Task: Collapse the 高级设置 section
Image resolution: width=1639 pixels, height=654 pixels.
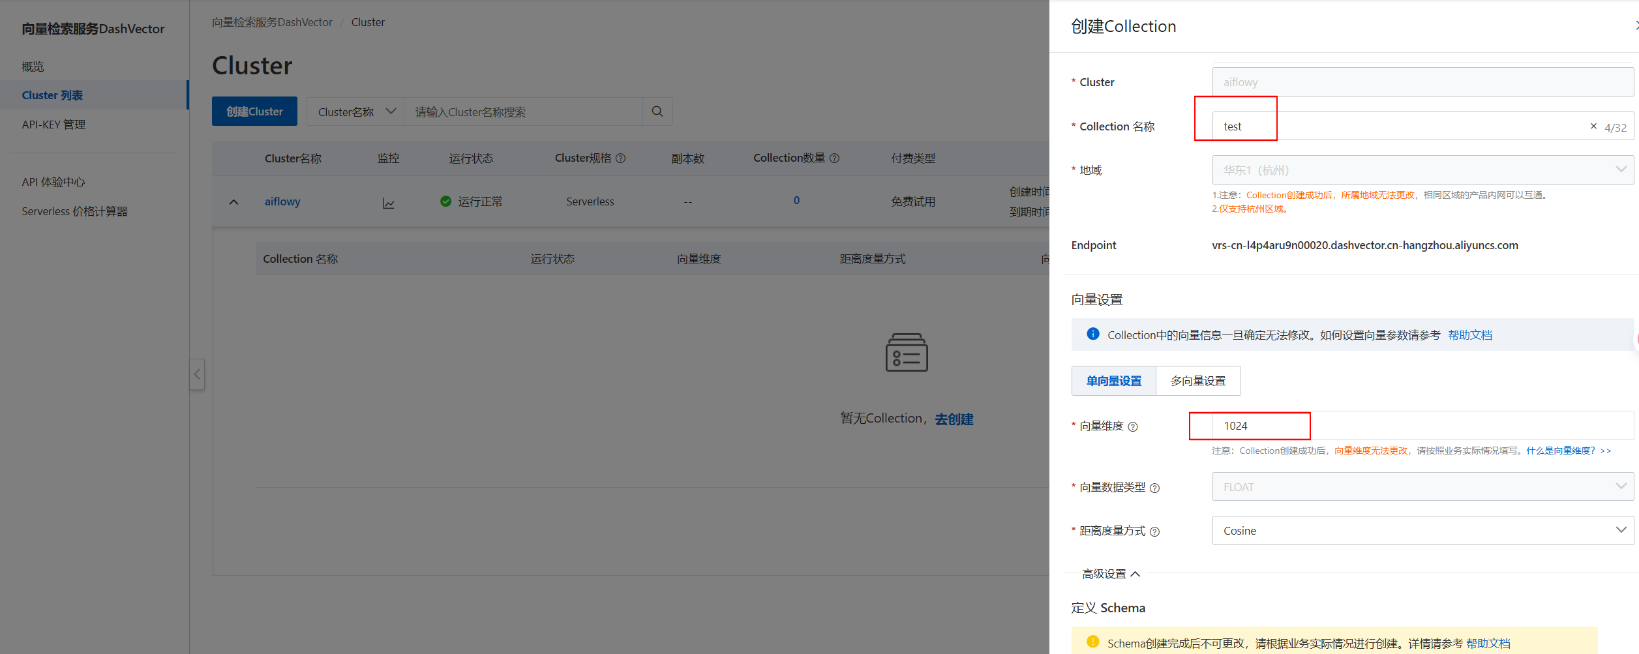Action: [x=1111, y=574]
